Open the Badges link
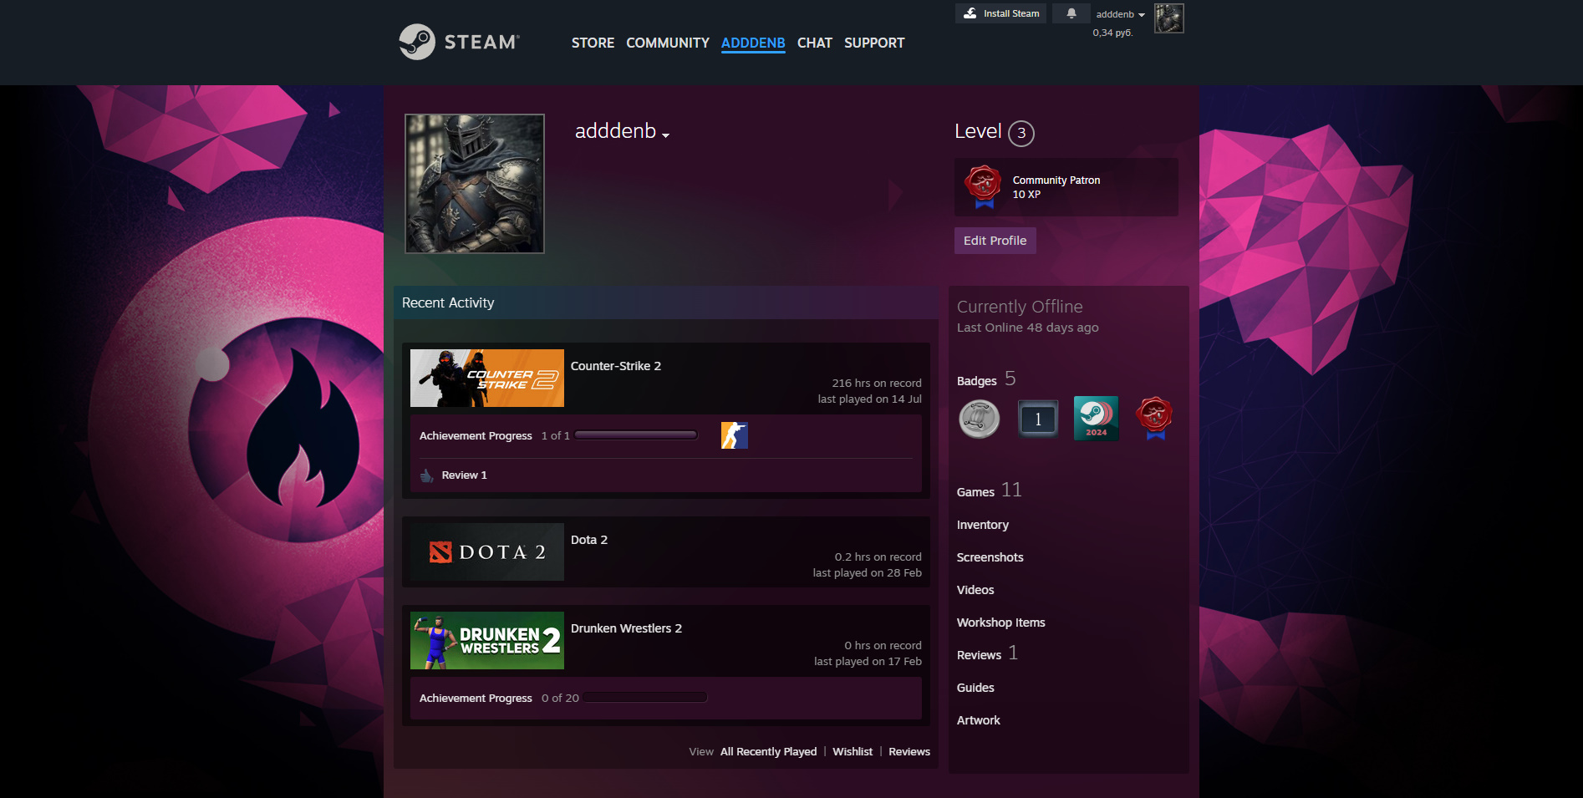The width and height of the screenshot is (1583, 798). [x=976, y=381]
